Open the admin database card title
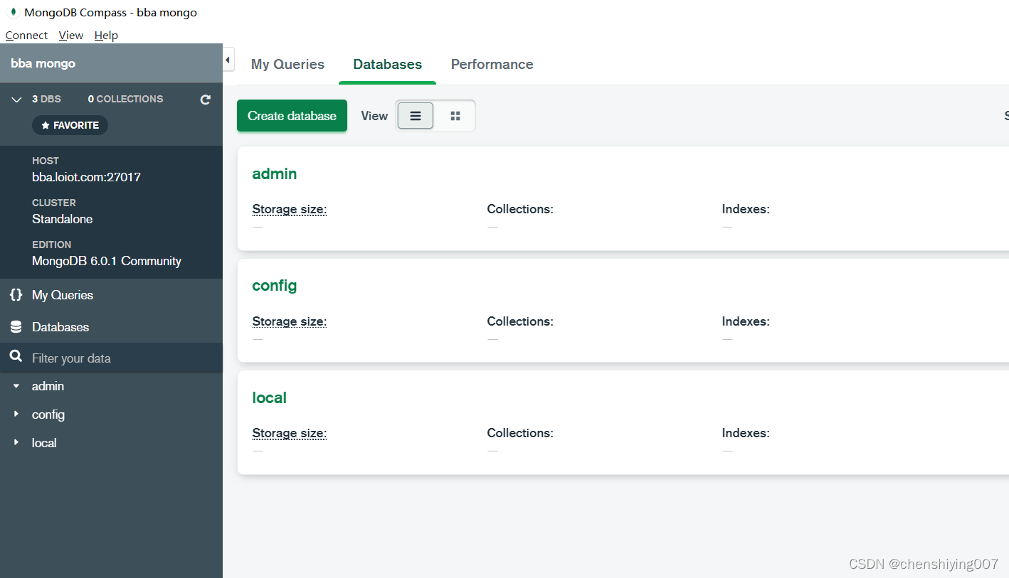Screen dimensions: 1009x578 (x=275, y=173)
